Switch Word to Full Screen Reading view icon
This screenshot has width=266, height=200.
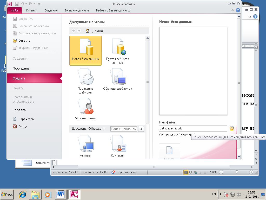191,172
